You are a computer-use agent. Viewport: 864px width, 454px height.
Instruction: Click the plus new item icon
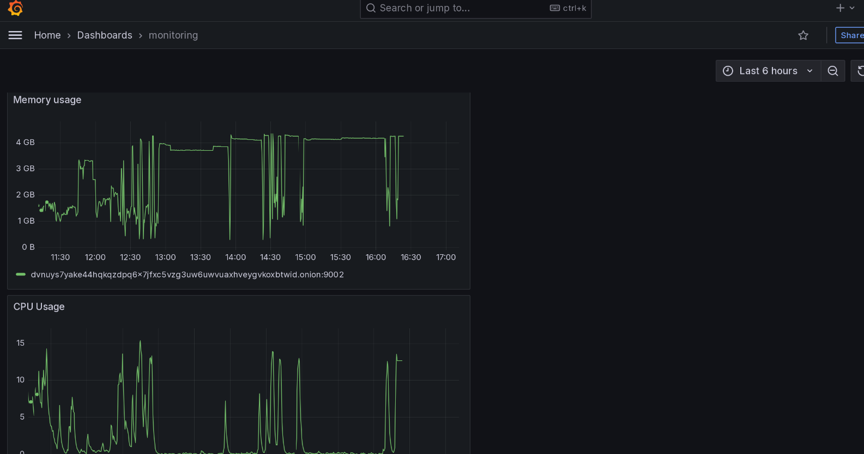pyautogui.click(x=840, y=8)
